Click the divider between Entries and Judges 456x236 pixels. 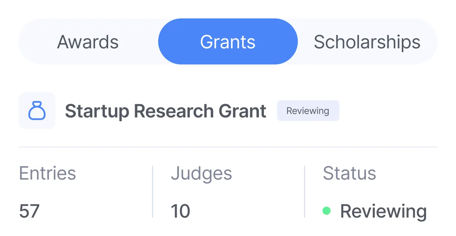coord(153,191)
